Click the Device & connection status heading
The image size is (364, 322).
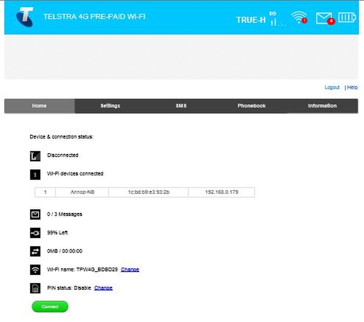point(61,137)
